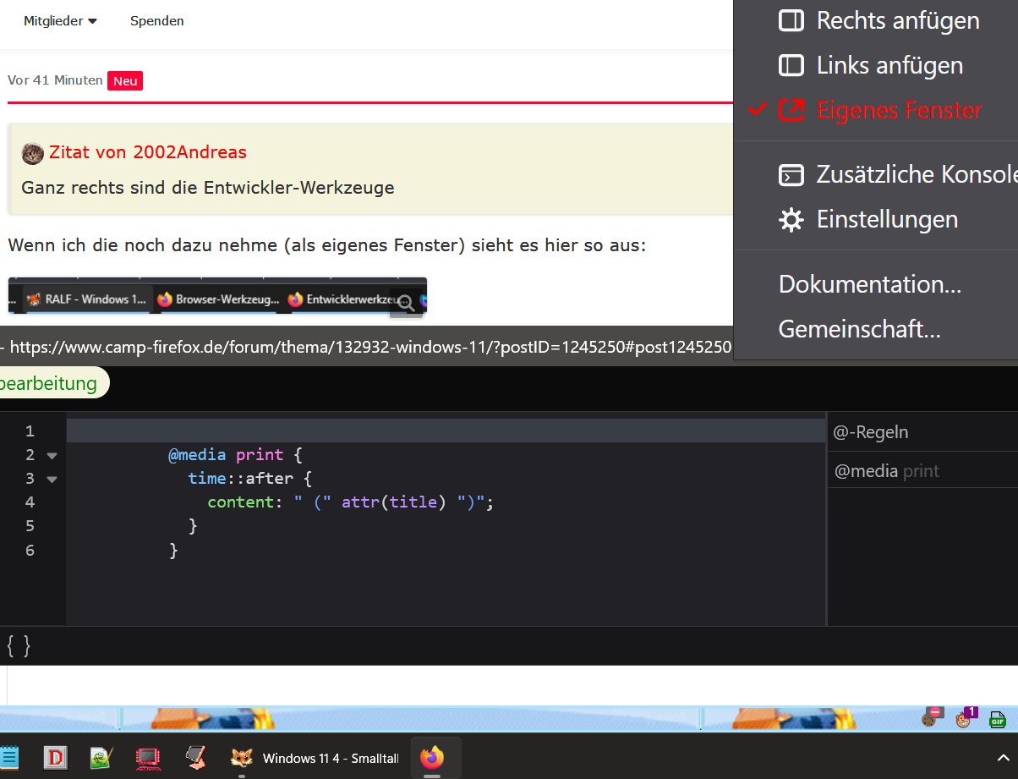Click the GIF extension icon

click(x=998, y=720)
